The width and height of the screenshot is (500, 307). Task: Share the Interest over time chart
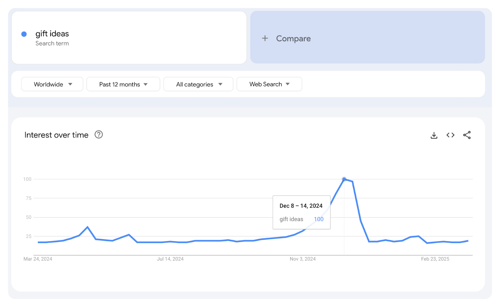point(467,135)
